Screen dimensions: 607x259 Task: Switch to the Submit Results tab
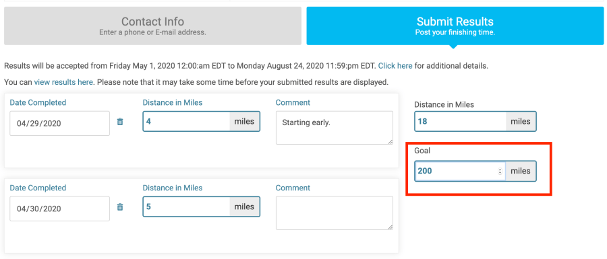(x=455, y=26)
